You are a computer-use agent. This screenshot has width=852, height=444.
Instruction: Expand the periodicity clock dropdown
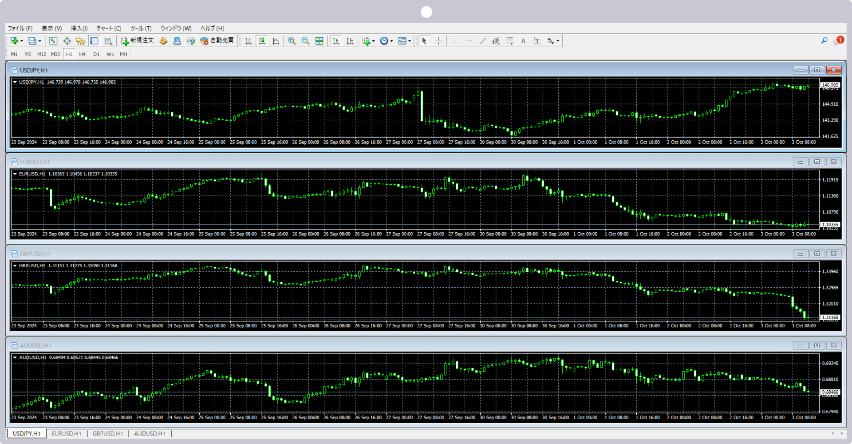click(391, 41)
